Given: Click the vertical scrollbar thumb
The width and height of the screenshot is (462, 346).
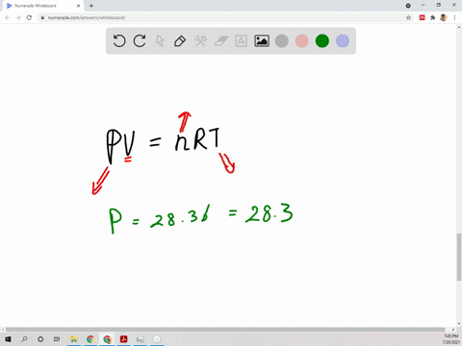Looking at the screenshot, I should click(459, 257).
